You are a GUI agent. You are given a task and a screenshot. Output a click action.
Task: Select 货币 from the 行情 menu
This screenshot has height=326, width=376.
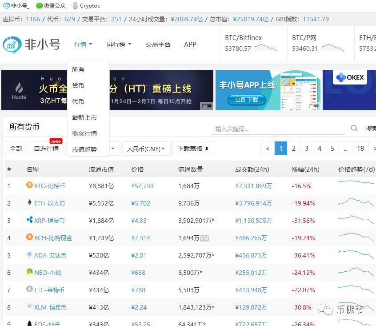click(x=78, y=85)
